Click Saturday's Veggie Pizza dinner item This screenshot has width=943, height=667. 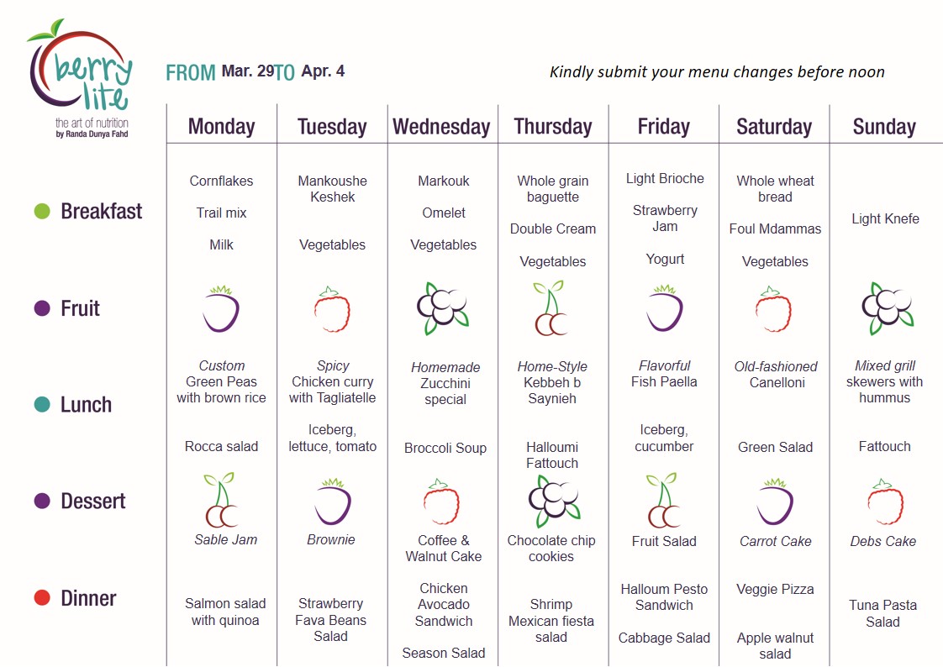(775, 590)
